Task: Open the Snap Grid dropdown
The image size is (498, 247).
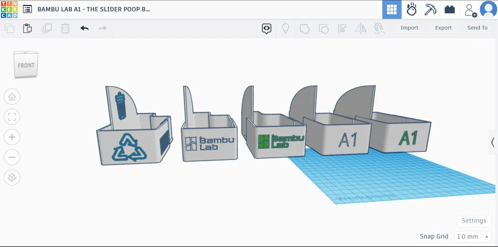Action: 472,237
